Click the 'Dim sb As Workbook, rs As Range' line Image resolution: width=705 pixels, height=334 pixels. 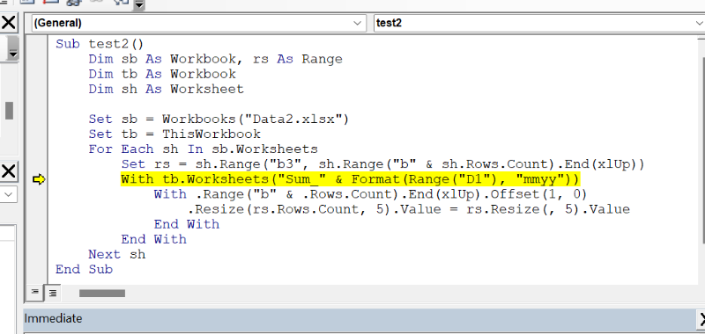pyautogui.click(x=215, y=59)
